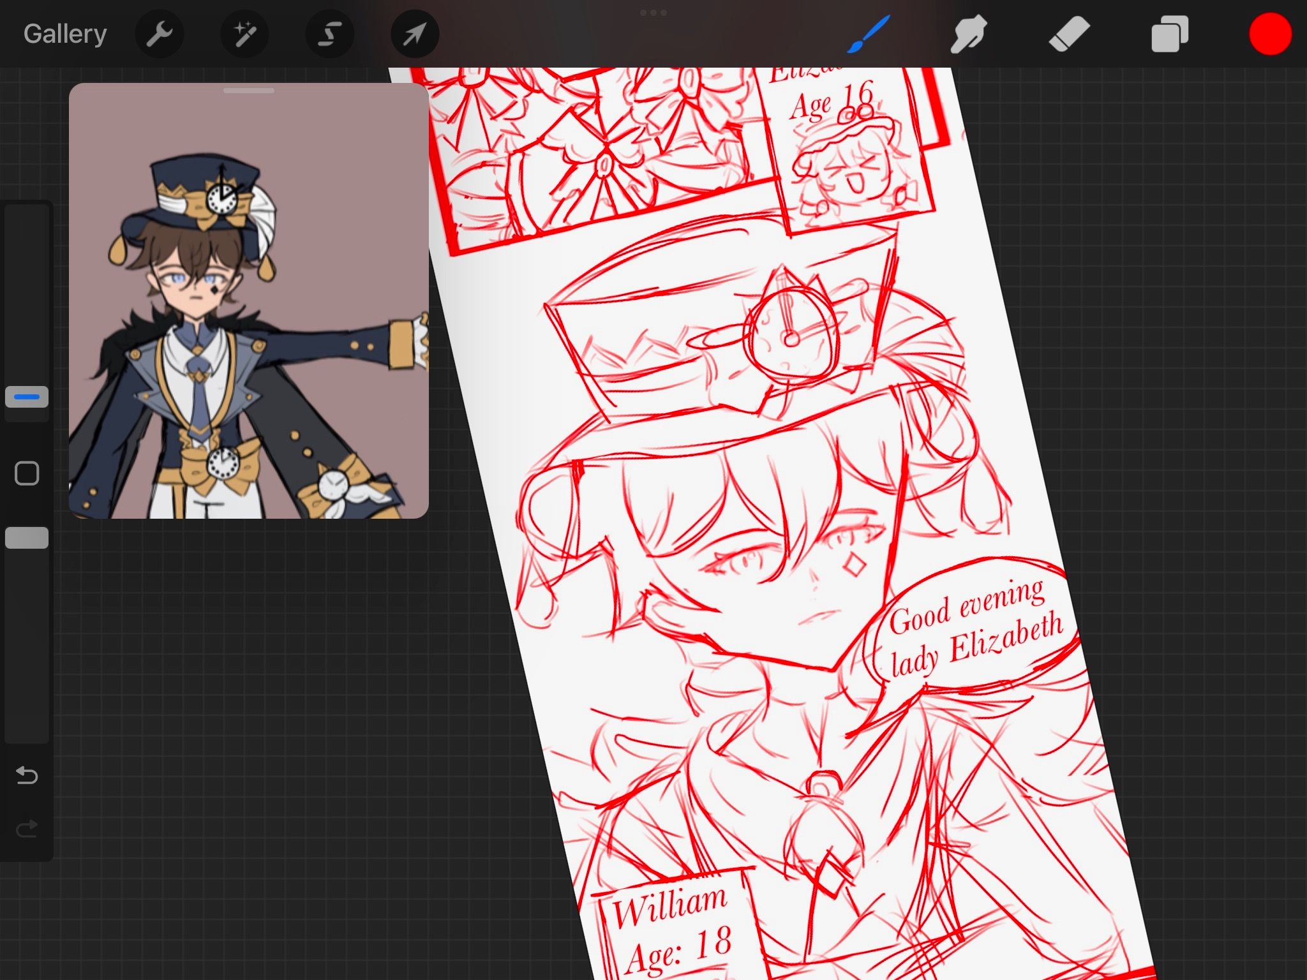Activate the Transform arrow tool

coord(414,34)
